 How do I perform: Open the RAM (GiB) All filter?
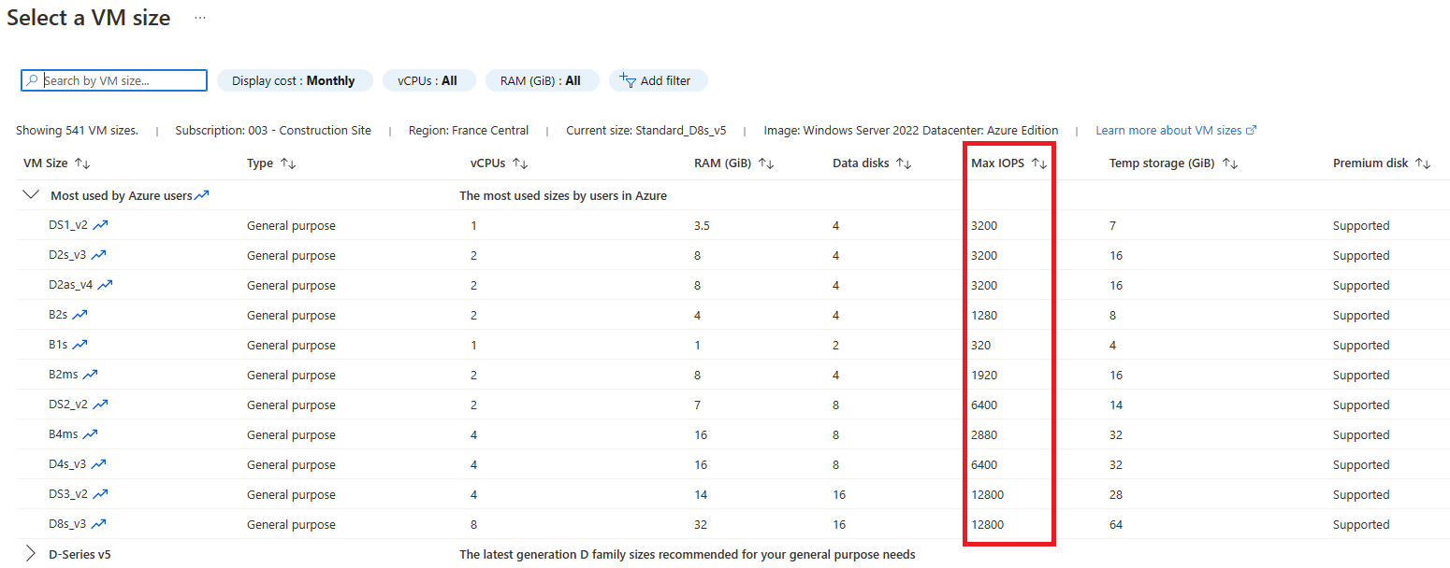[542, 80]
